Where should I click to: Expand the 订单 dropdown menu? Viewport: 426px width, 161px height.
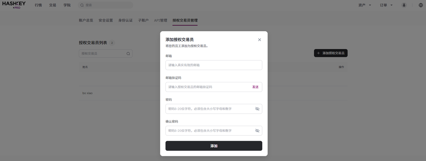pyautogui.click(x=386, y=5)
